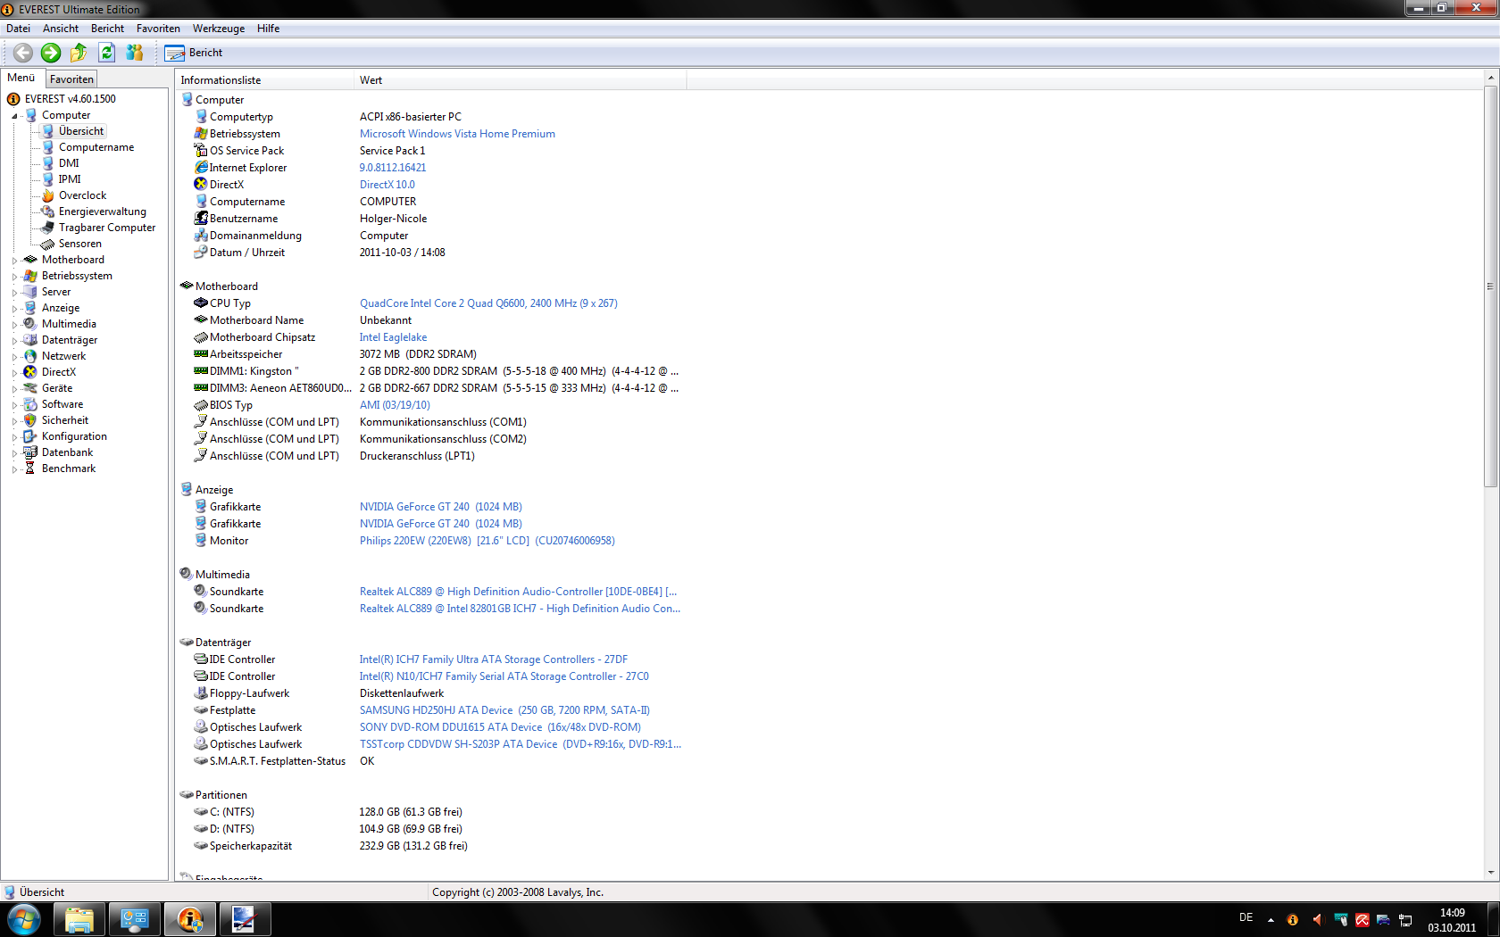Select Übersicht in the tree

(x=80, y=131)
